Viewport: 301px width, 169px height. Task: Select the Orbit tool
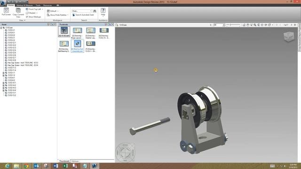[x=262, y=25]
